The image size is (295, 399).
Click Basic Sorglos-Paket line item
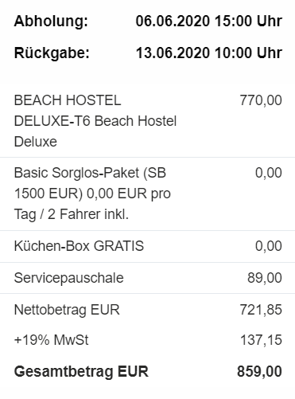92,194
